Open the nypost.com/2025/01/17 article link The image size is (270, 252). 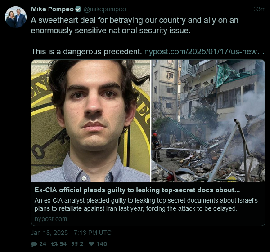204,52
